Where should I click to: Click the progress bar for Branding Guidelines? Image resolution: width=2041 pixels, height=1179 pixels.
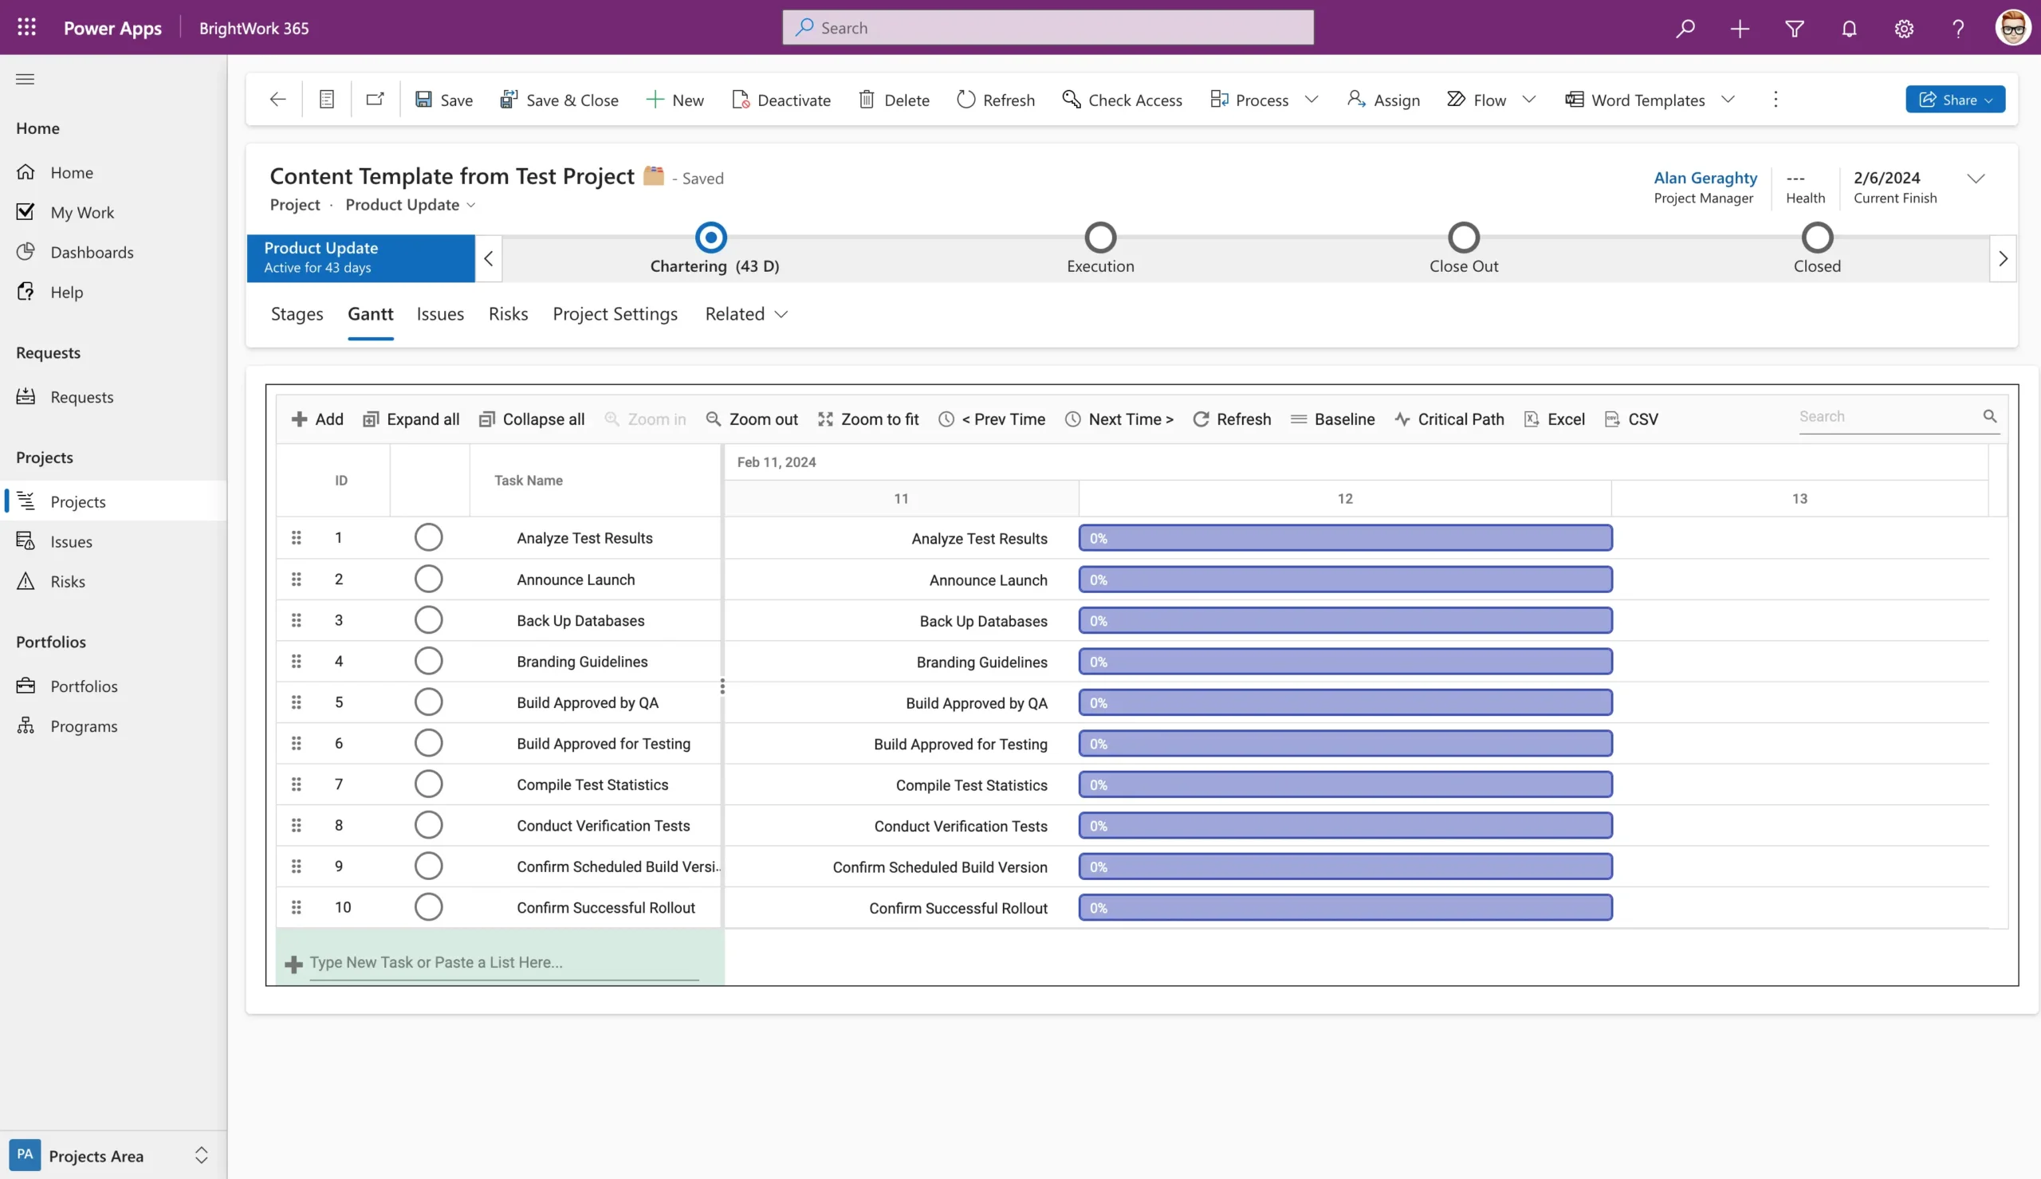(1344, 662)
